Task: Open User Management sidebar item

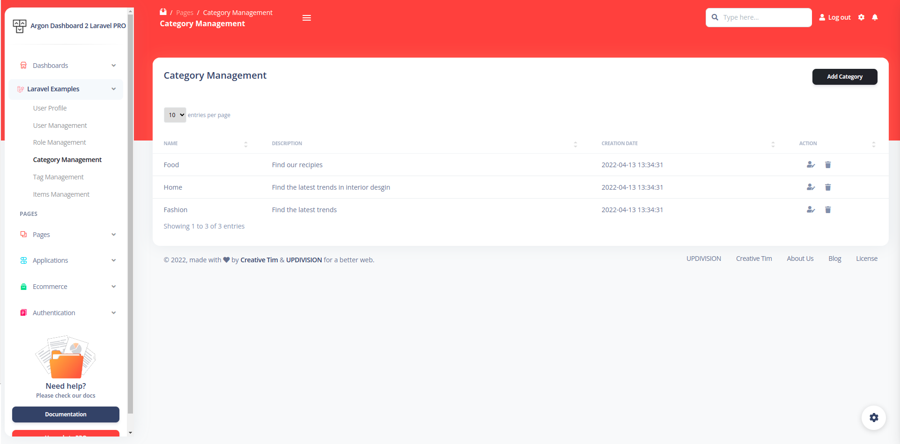Action: (60, 126)
